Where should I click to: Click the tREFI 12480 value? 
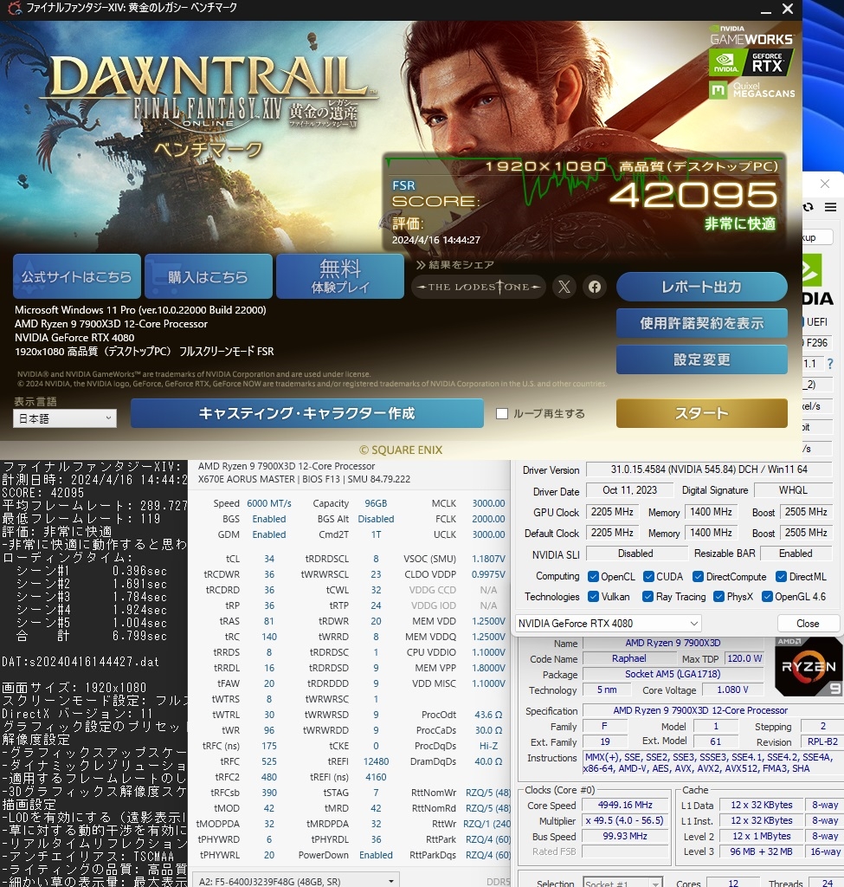376,761
